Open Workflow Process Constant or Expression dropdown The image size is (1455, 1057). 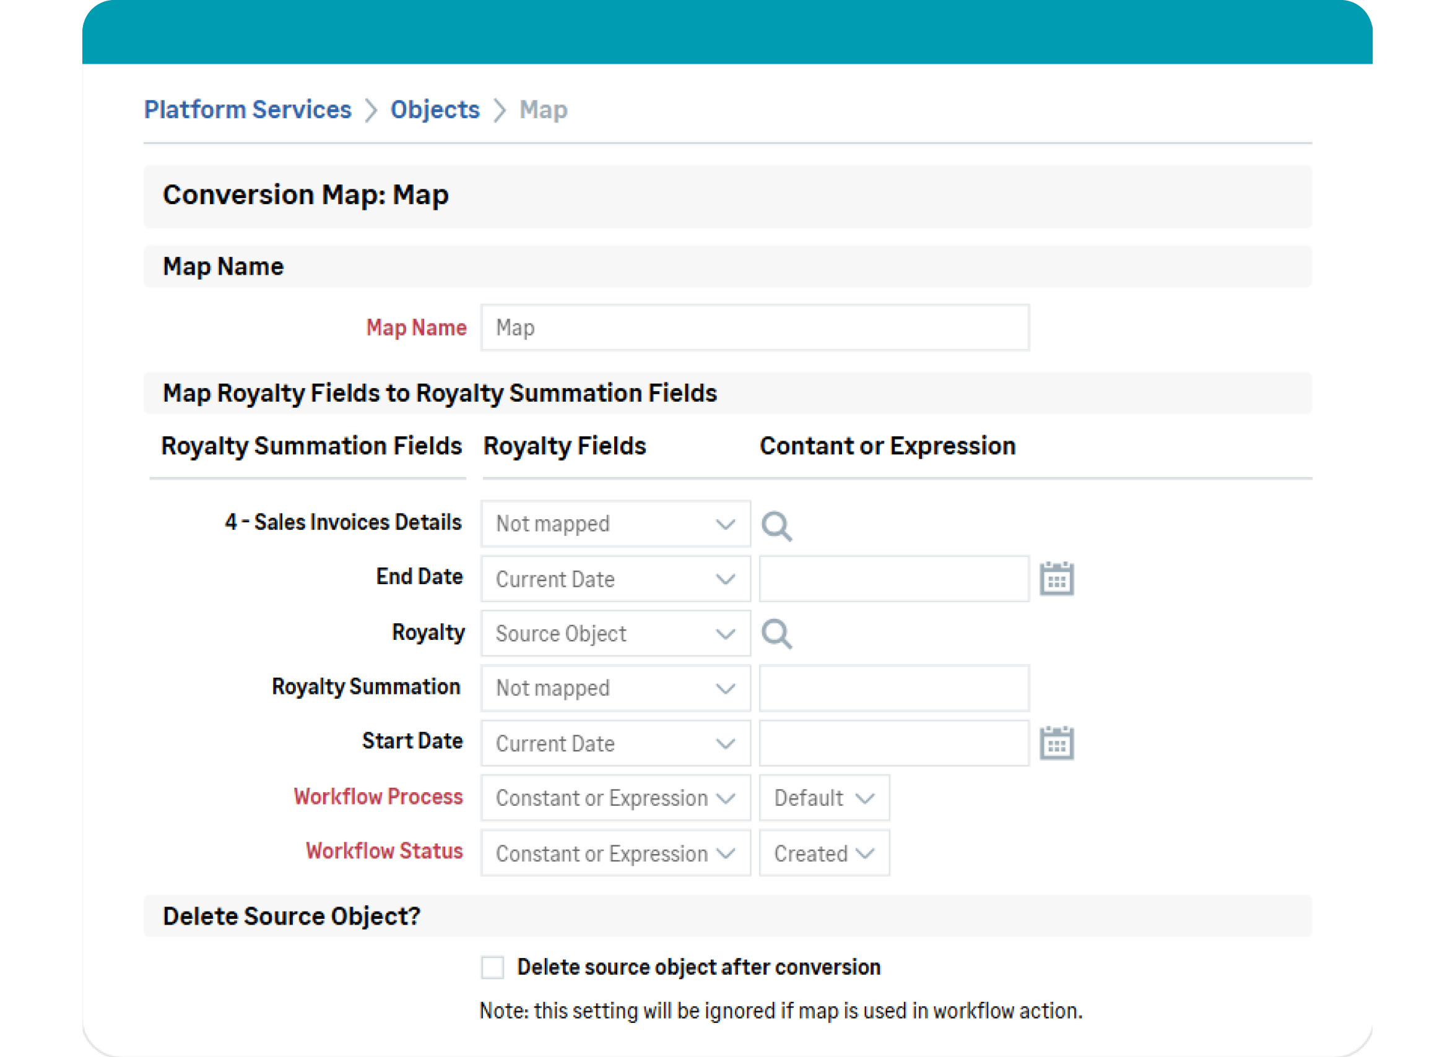tap(615, 798)
